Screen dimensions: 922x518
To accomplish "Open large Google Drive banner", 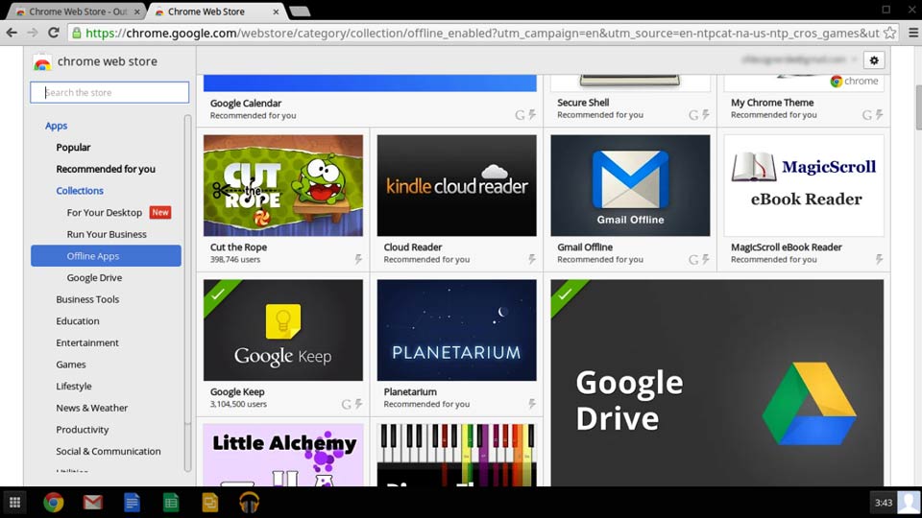I will tap(716, 383).
